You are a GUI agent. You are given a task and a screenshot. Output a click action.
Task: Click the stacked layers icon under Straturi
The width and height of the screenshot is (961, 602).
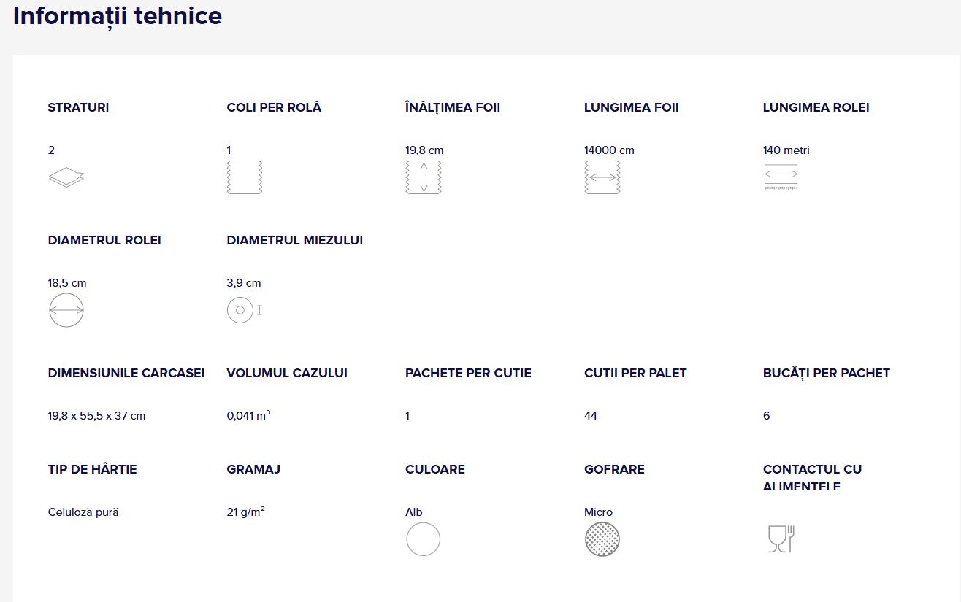[x=66, y=177]
